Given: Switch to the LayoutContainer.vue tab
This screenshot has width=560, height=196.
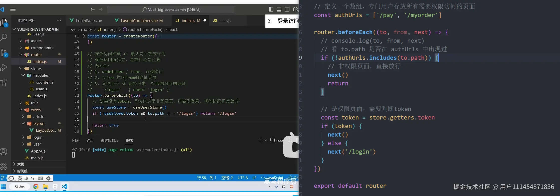Looking at the screenshot, I should (x=142, y=20).
